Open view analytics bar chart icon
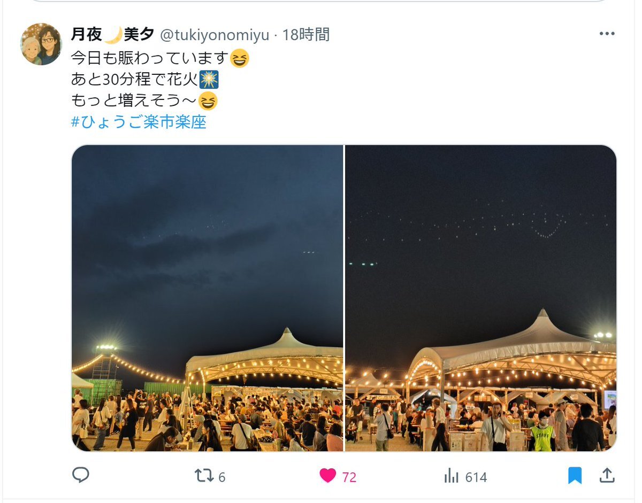The height and width of the screenshot is (503, 642). 452,476
